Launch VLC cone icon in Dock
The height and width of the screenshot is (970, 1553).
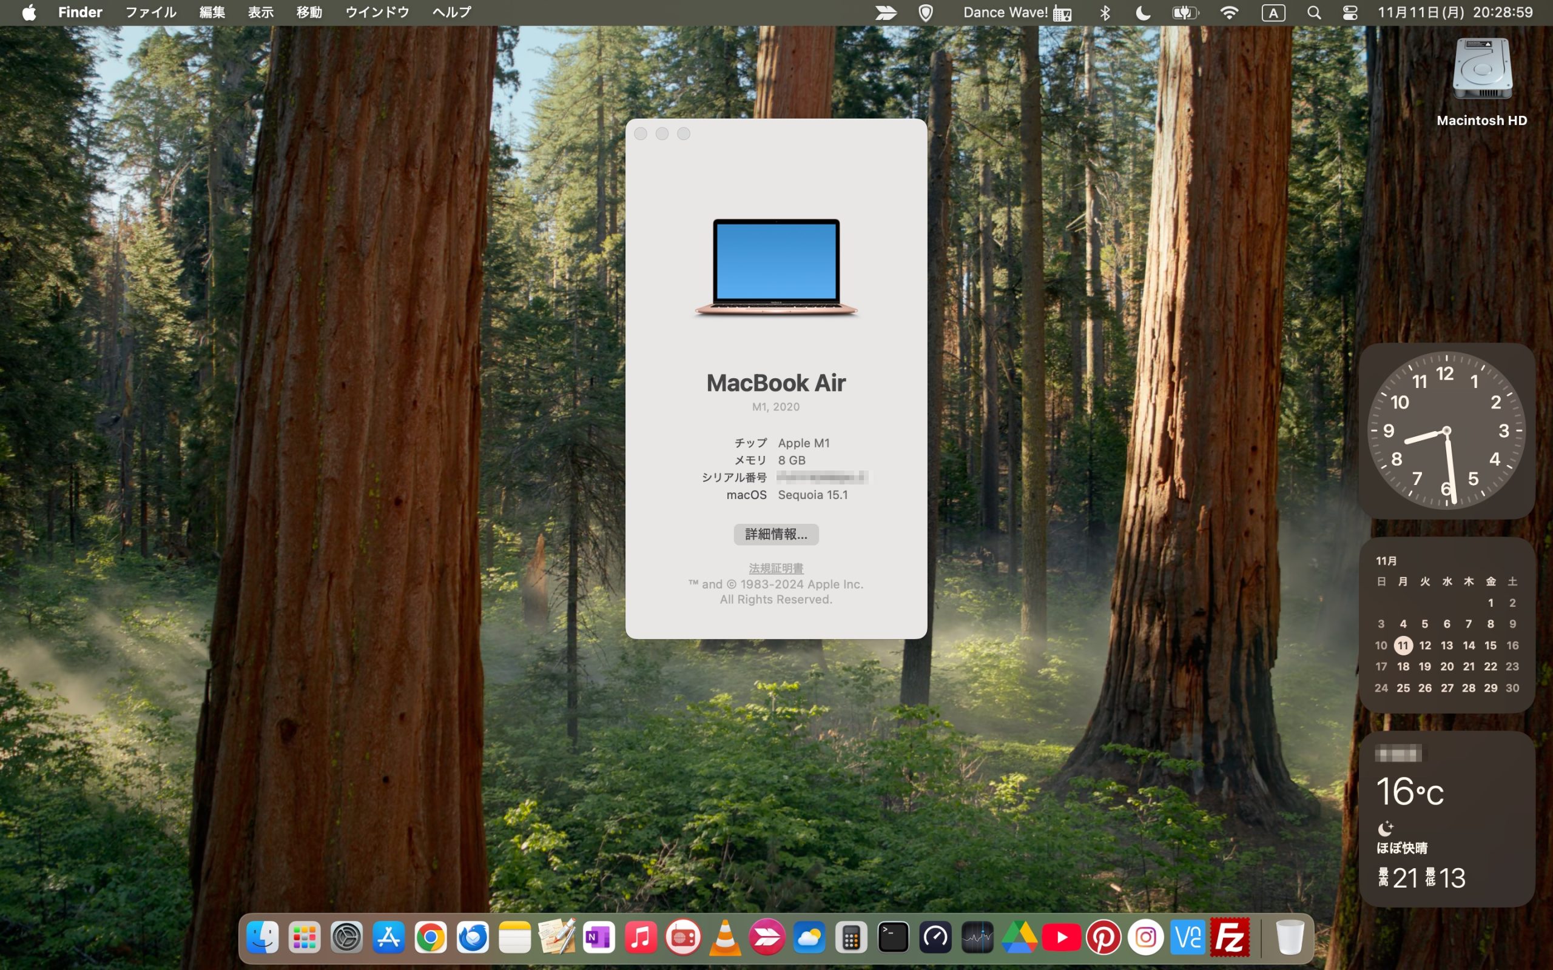pos(725,938)
